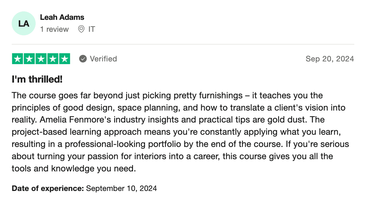
Task: Click the Amelia Fenmore name in review
Action: tap(62, 120)
